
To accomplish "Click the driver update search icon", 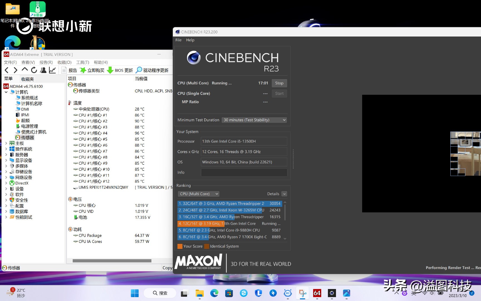I will [x=139, y=70].
